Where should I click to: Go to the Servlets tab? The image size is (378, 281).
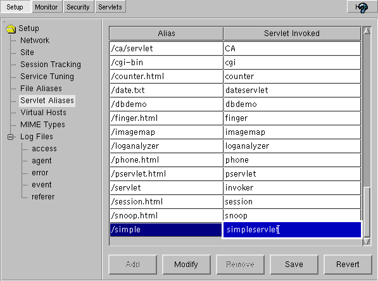(x=110, y=7)
